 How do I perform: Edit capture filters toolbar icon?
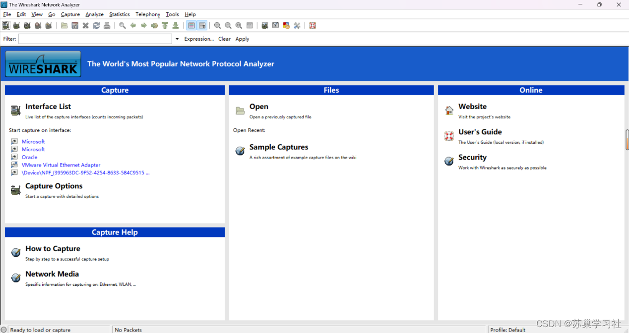click(265, 25)
